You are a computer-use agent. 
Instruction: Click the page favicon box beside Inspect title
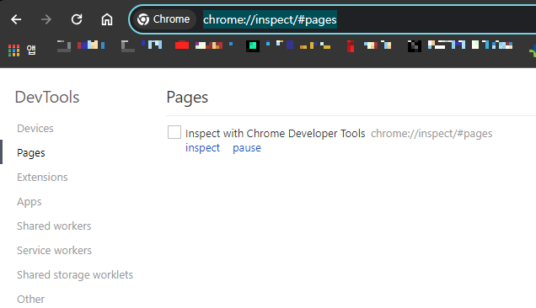[x=174, y=132]
